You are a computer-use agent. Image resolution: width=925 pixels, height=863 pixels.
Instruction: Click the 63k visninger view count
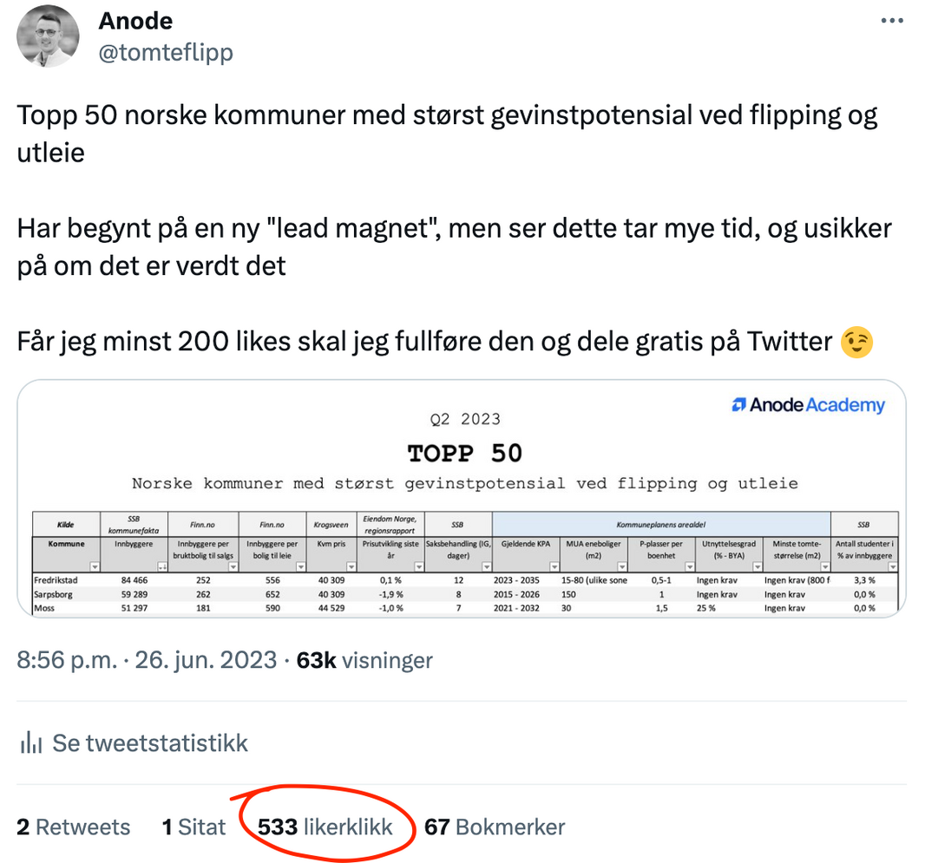[x=364, y=661]
